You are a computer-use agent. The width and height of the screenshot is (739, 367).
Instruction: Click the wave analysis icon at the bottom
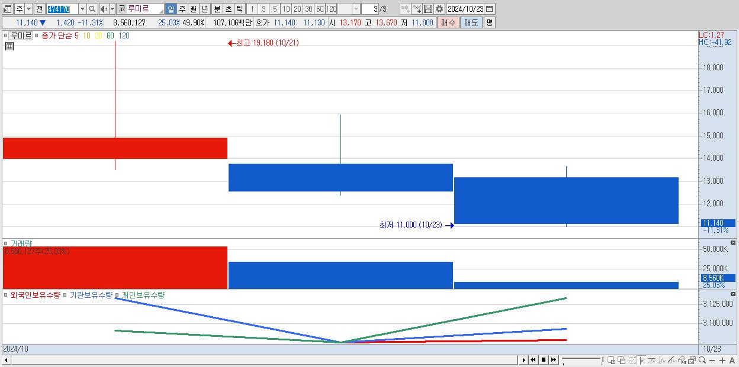[661, 360]
